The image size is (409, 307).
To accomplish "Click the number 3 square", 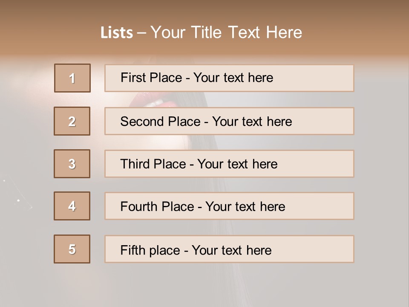I will point(72,164).
